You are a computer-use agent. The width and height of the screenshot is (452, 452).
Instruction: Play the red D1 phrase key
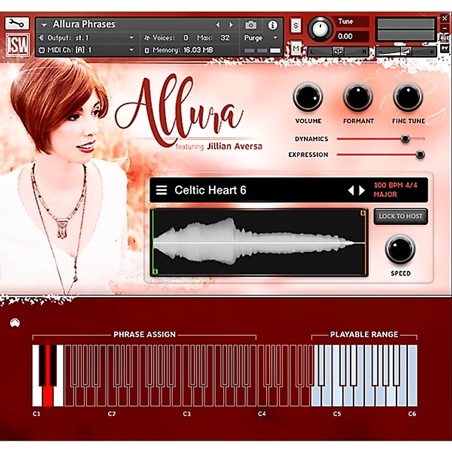48,397
